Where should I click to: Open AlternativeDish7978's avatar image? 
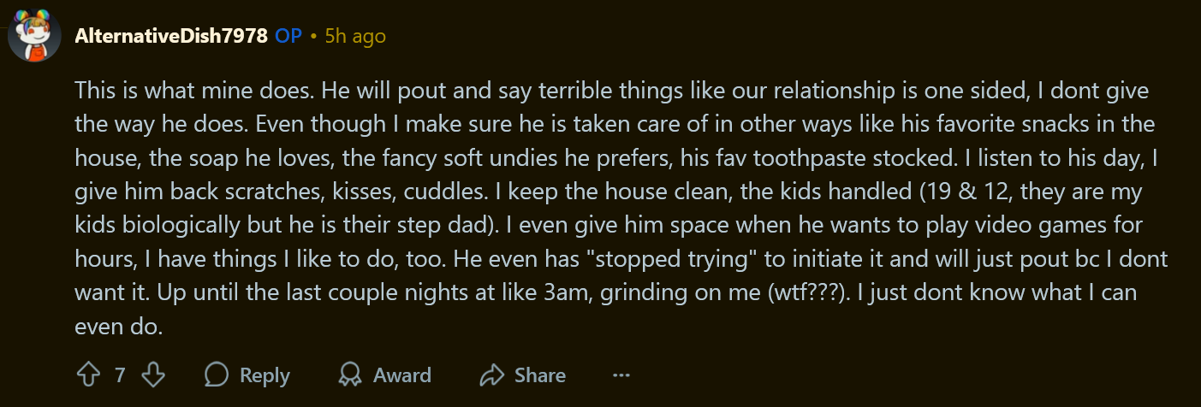pyautogui.click(x=34, y=32)
